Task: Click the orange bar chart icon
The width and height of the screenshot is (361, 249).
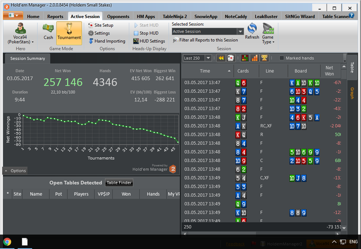Action: coord(255,58)
